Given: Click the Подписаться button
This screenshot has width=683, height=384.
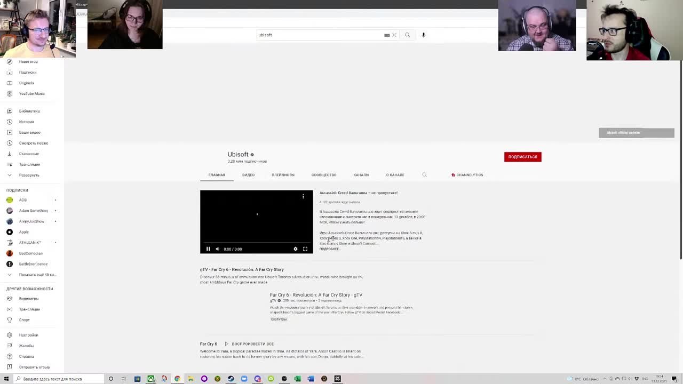Looking at the screenshot, I should 522,157.
